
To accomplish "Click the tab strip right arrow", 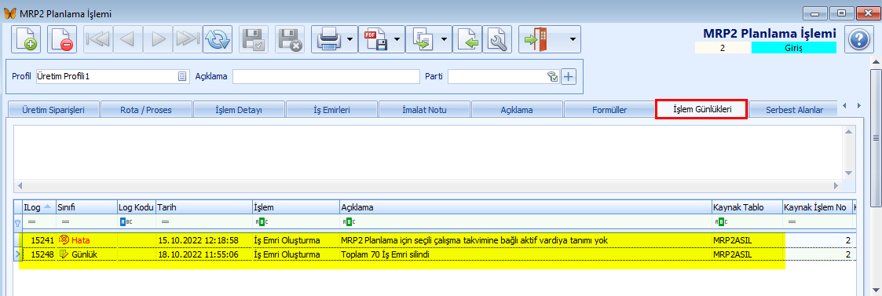I will tap(858, 106).
